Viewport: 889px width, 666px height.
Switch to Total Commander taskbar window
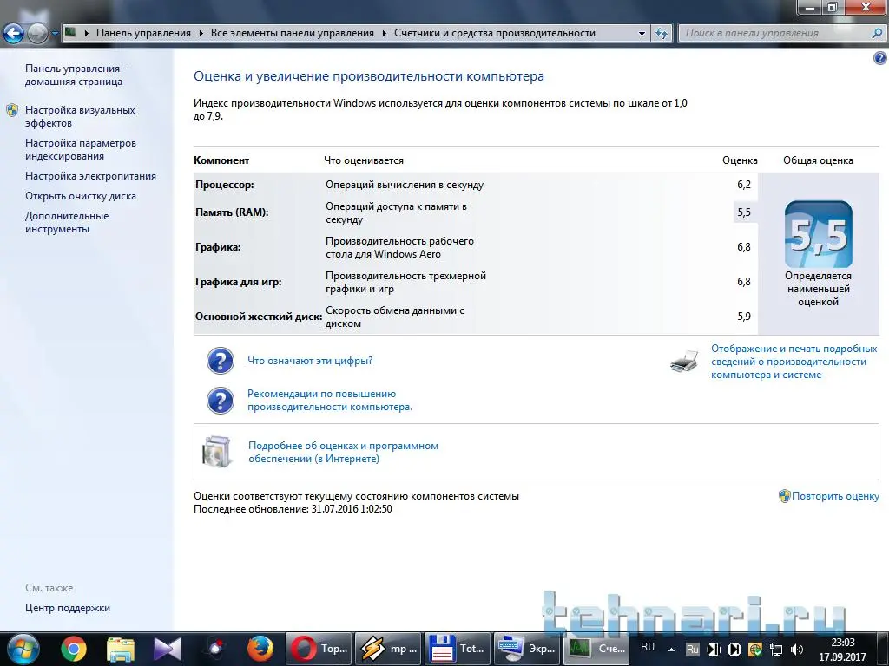pyautogui.click(x=458, y=649)
